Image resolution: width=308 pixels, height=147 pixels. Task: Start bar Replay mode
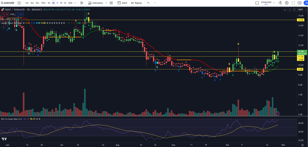tap(136, 3)
